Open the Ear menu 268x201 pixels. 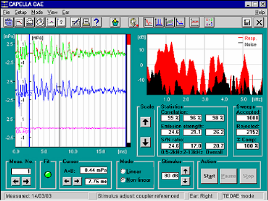click(66, 12)
